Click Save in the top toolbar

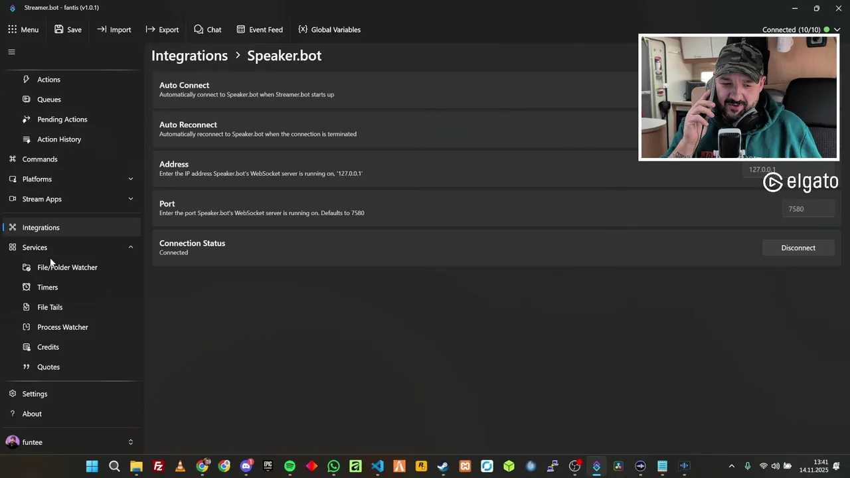pyautogui.click(x=68, y=30)
